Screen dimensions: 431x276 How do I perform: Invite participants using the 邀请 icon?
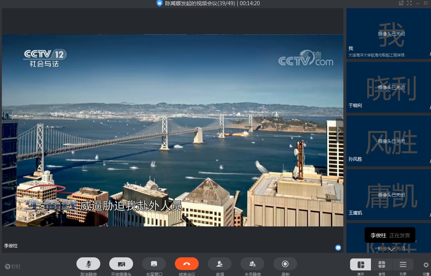point(220,264)
